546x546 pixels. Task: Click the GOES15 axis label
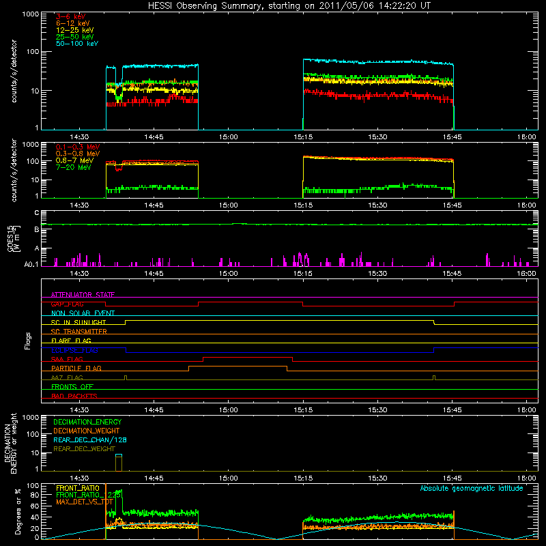pyautogui.click(x=14, y=239)
